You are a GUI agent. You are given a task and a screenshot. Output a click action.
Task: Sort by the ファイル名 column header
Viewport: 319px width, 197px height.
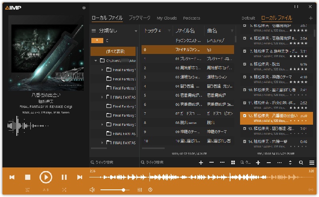pos(185,31)
